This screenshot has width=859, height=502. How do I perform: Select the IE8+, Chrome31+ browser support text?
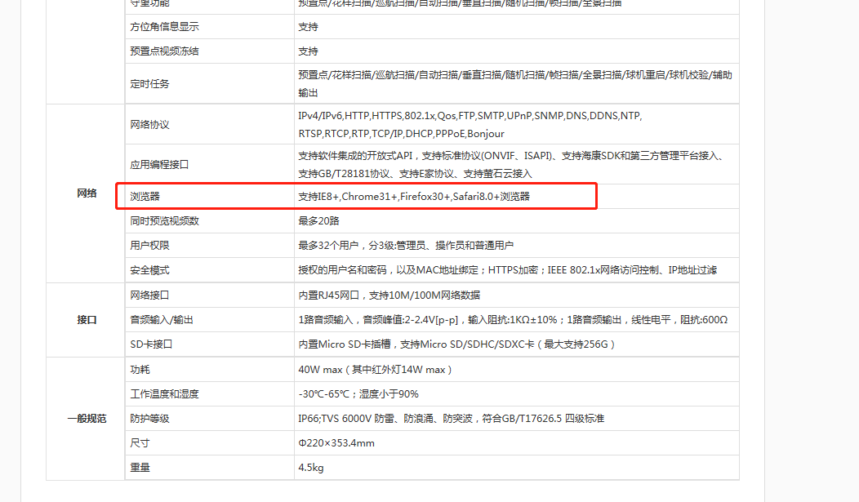tap(414, 197)
